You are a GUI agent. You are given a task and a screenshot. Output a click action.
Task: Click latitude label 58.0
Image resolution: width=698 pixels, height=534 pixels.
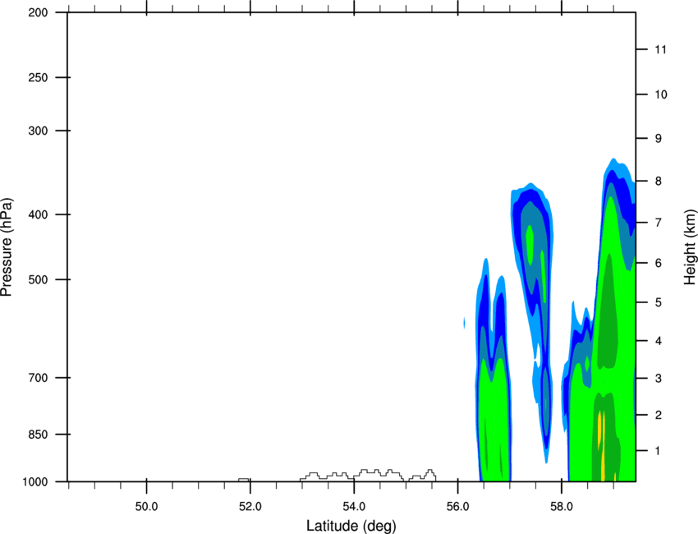click(562, 507)
